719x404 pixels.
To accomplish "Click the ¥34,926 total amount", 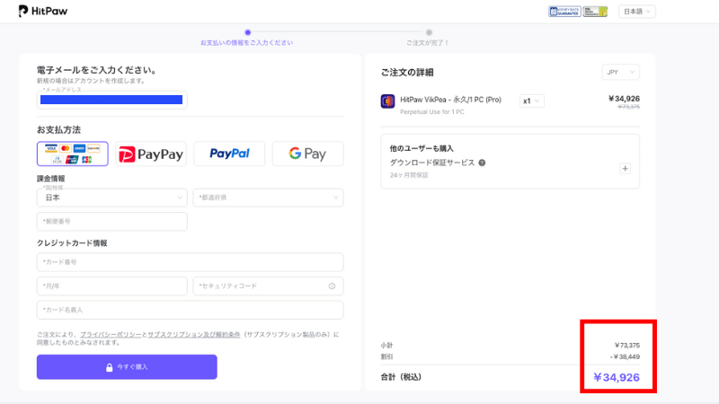I will (x=617, y=377).
